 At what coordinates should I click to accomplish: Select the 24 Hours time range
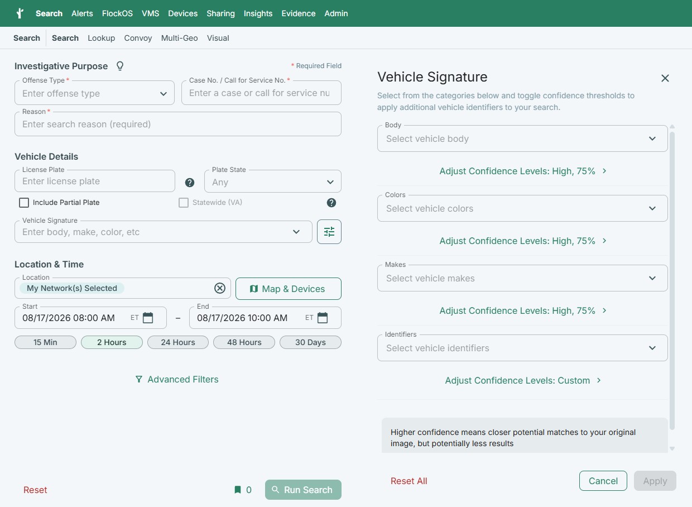(178, 342)
